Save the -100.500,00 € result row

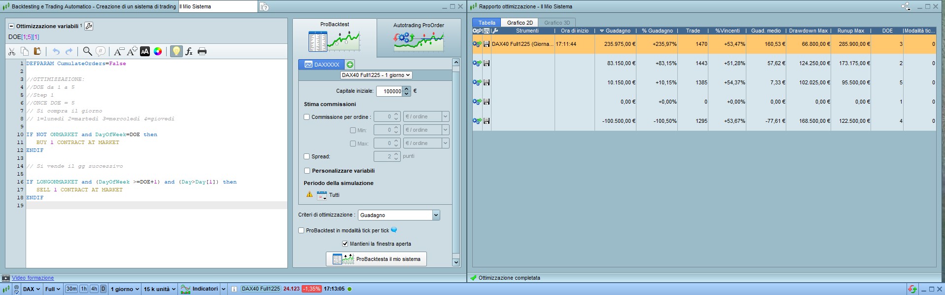(487, 121)
